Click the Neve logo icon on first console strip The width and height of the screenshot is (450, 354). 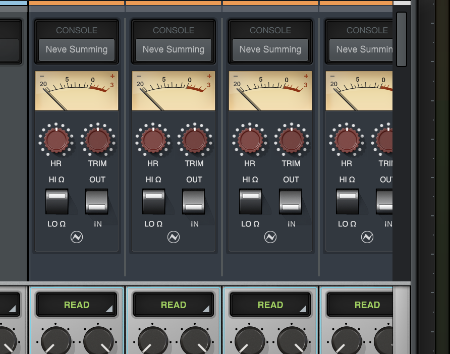[77, 237]
